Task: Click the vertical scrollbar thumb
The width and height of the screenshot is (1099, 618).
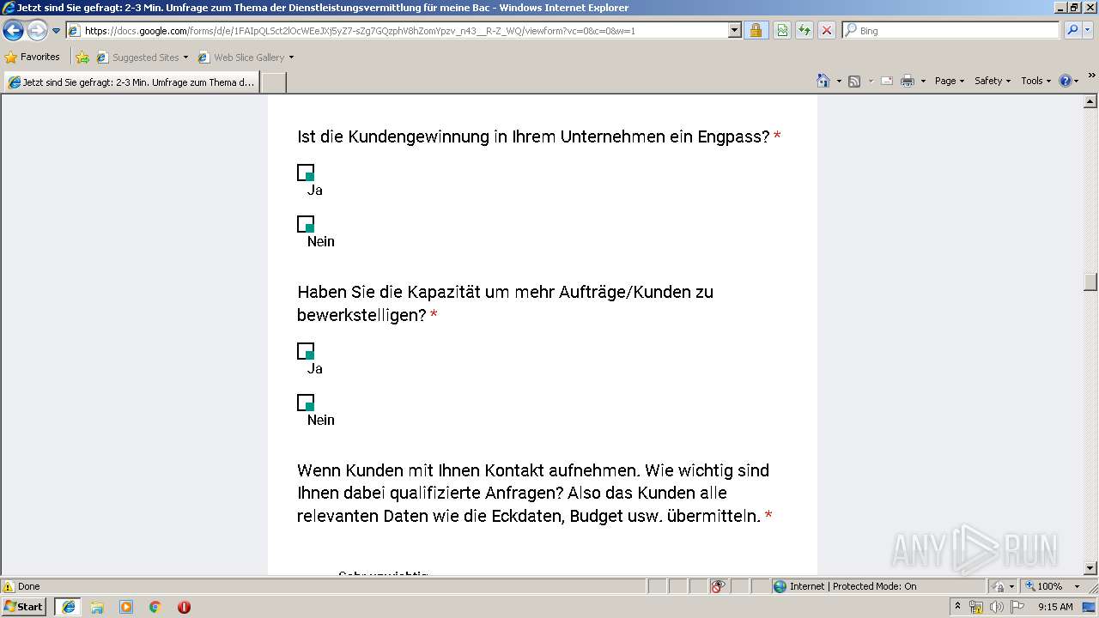Action: [1090, 282]
